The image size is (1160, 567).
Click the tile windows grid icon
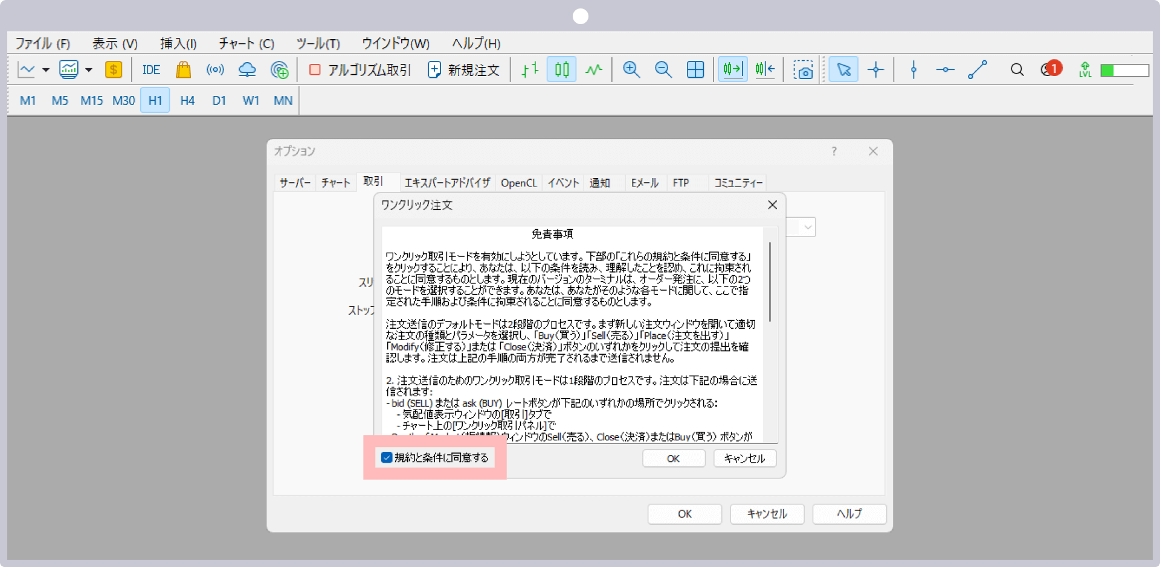695,70
